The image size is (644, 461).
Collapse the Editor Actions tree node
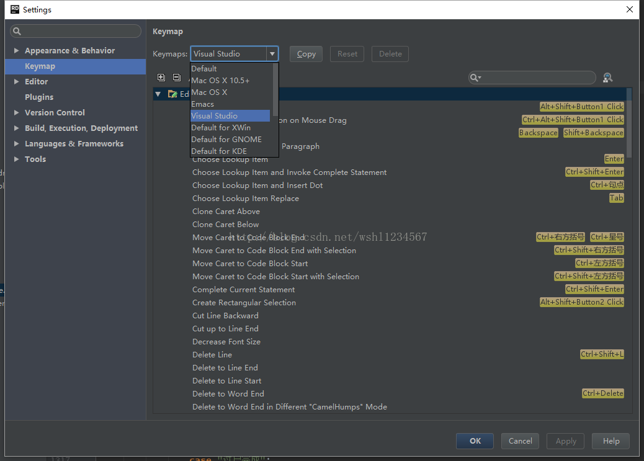tap(158, 94)
